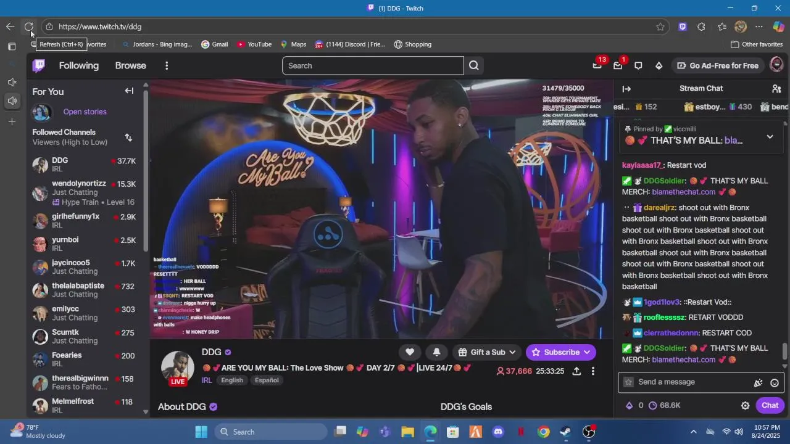Click the follow heart button for DDG
This screenshot has height=444, width=790.
pos(410,352)
